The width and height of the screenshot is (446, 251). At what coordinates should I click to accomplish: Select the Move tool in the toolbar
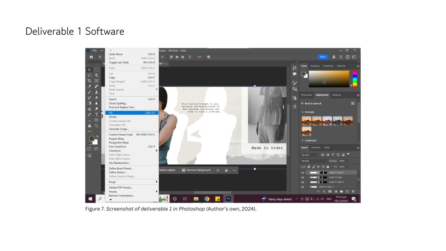(x=90, y=70)
